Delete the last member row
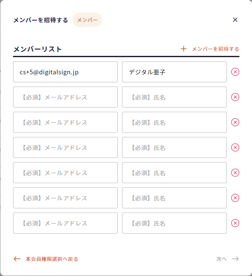252x276 pixels. pyautogui.click(x=235, y=223)
